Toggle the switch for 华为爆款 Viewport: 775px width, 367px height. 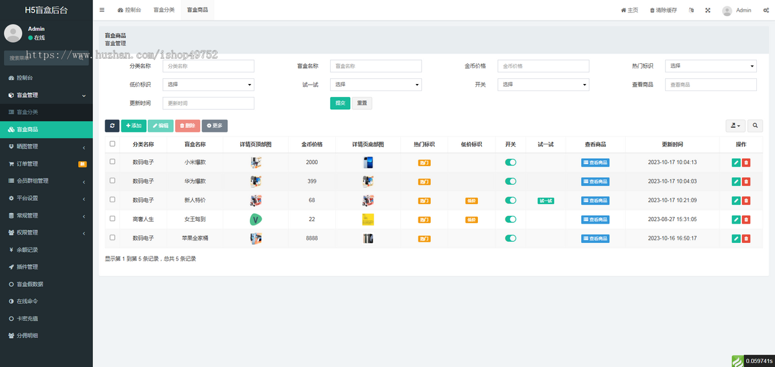tap(511, 182)
